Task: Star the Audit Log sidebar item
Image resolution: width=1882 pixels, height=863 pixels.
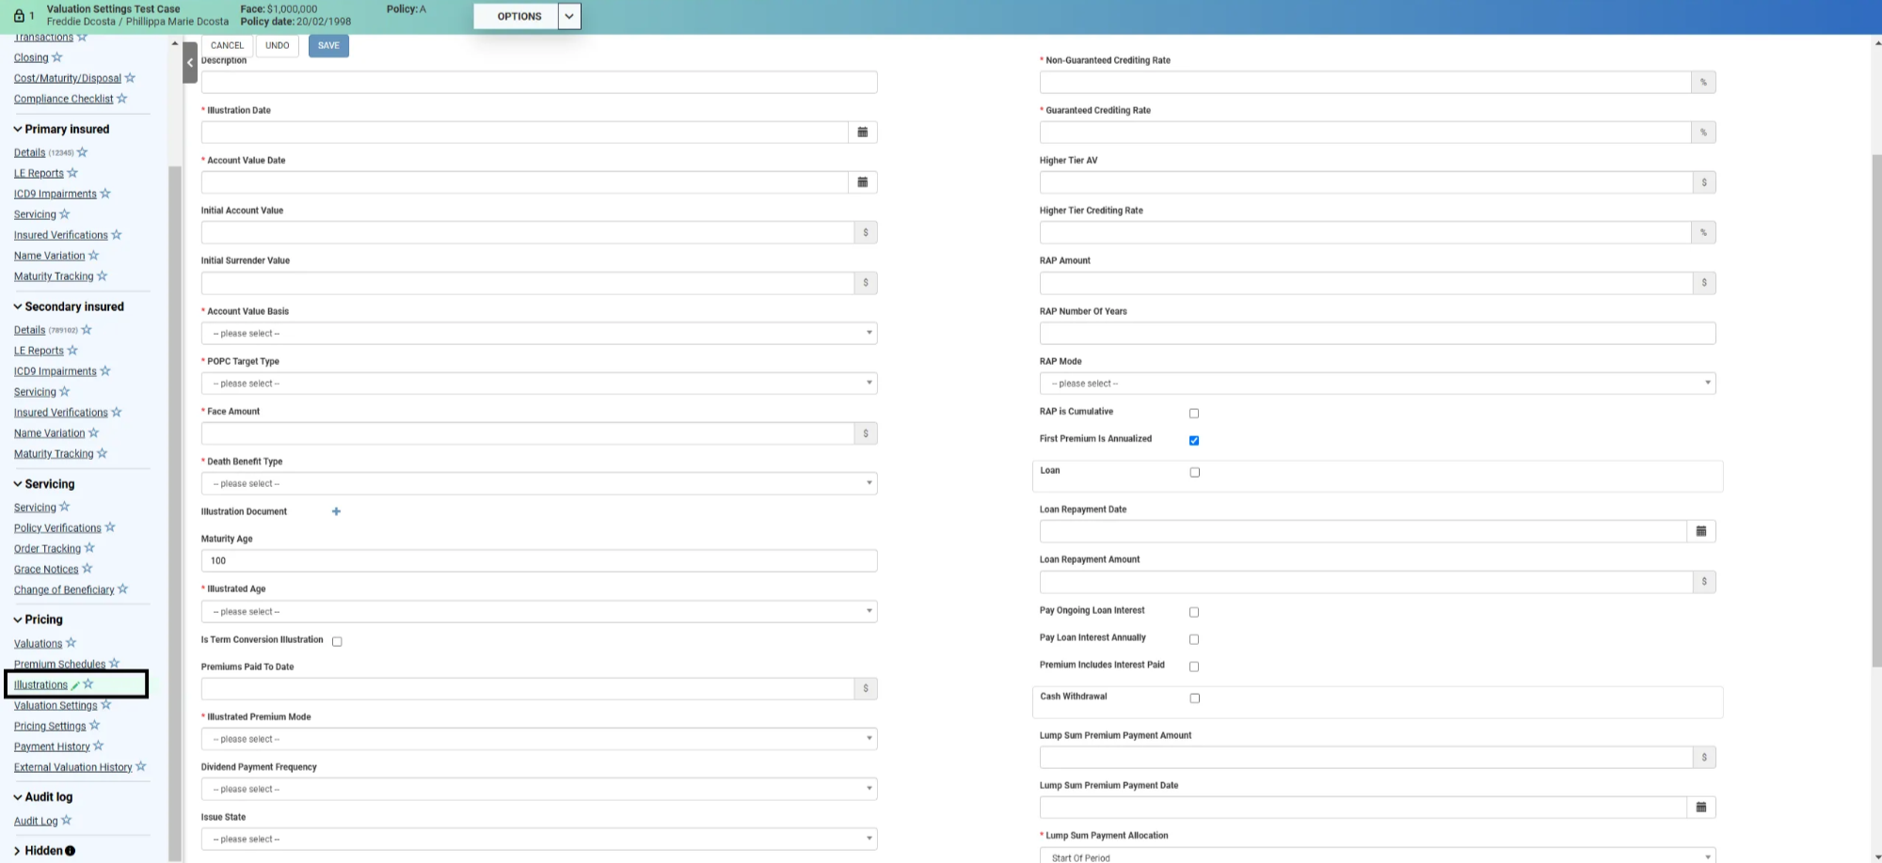Action: 67,821
